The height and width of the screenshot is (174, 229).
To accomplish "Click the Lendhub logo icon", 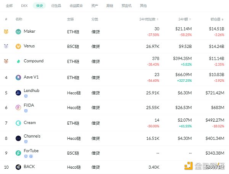I will 18,93.
